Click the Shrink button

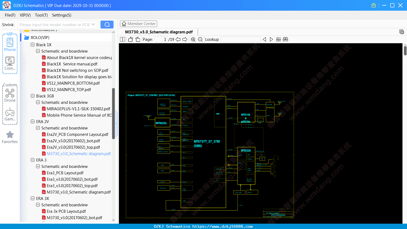pos(8,25)
